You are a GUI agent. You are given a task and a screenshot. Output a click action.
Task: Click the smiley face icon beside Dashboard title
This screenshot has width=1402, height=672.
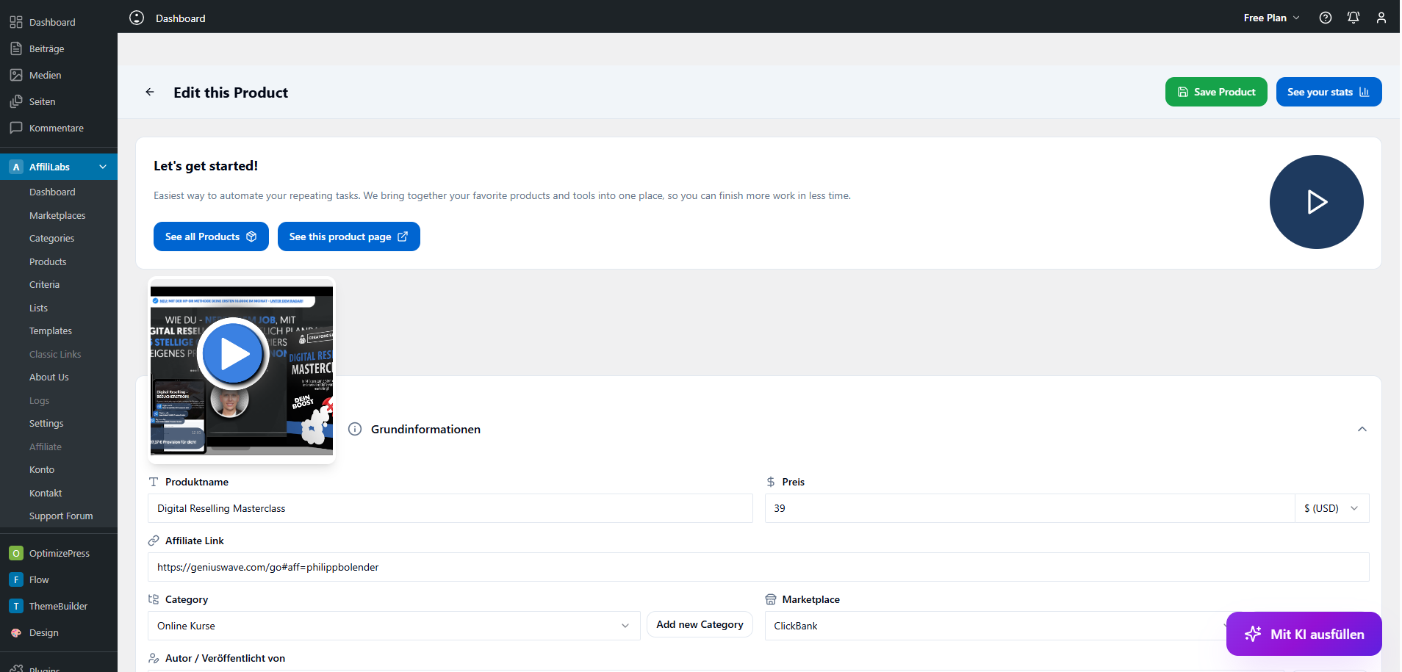click(137, 18)
